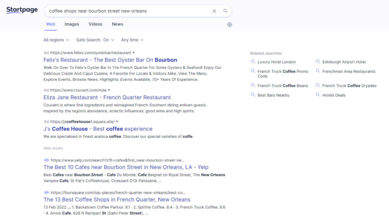Screen dimensions: 389x221
Task: Click inside the search query input field
Action: 127,11
